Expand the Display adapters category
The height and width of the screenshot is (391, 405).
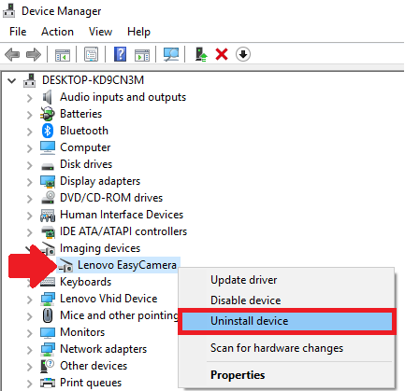(30, 182)
